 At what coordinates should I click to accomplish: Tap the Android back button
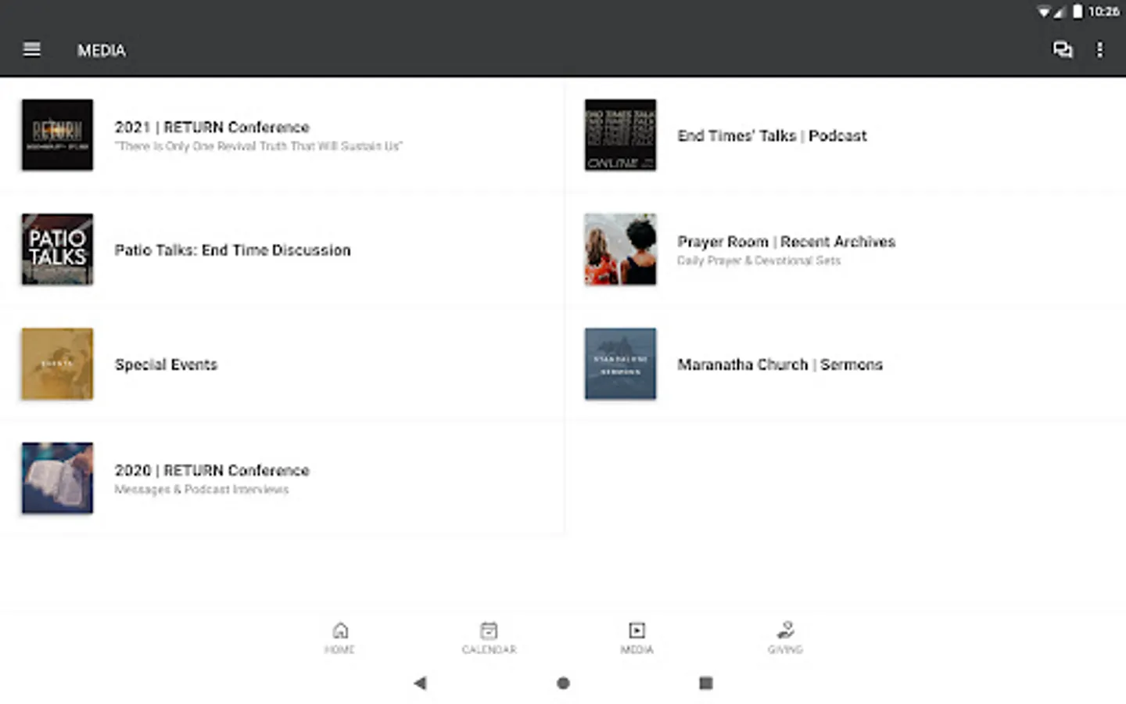point(420,683)
